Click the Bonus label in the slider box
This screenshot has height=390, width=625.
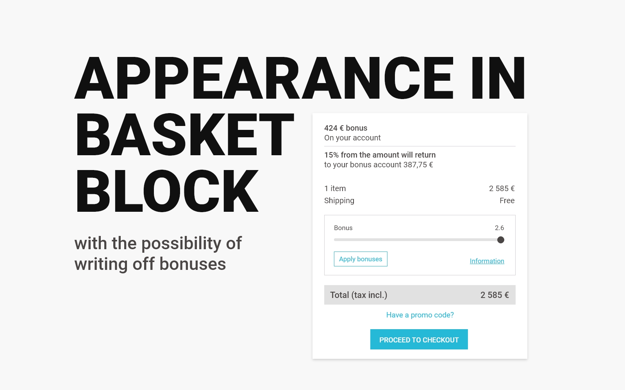pyautogui.click(x=343, y=228)
